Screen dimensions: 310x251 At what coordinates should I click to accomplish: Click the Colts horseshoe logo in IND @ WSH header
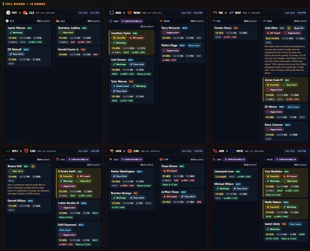pos(112,13)
